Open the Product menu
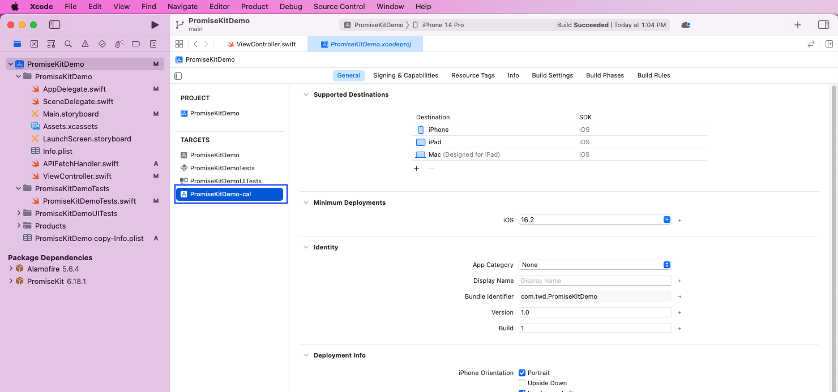Image resolution: width=838 pixels, height=392 pixels. (x=255, y=7)
